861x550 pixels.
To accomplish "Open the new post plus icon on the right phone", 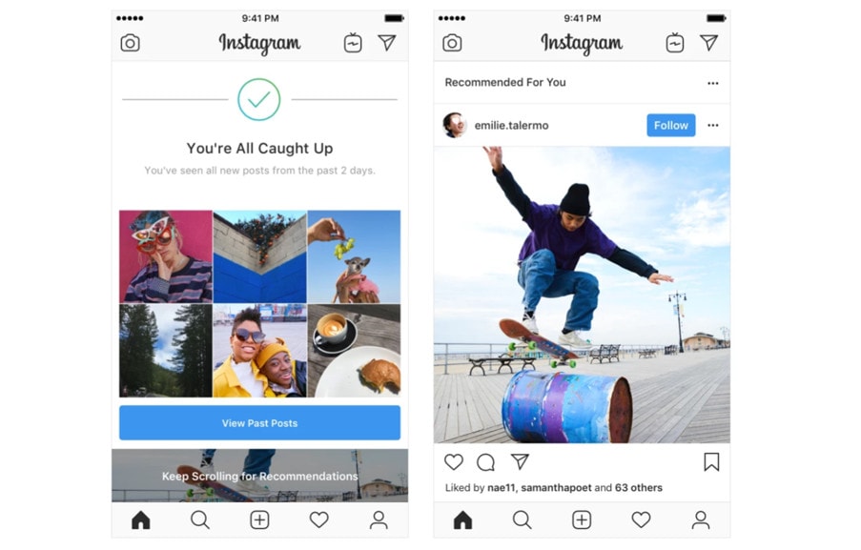I will [x=582, y=519].
